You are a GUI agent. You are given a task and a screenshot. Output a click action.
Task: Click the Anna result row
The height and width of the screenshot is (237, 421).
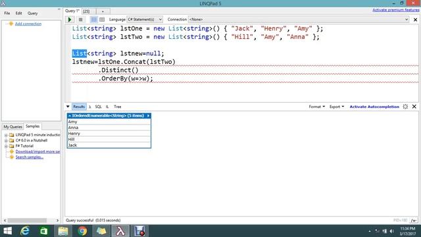coord(109,128)
